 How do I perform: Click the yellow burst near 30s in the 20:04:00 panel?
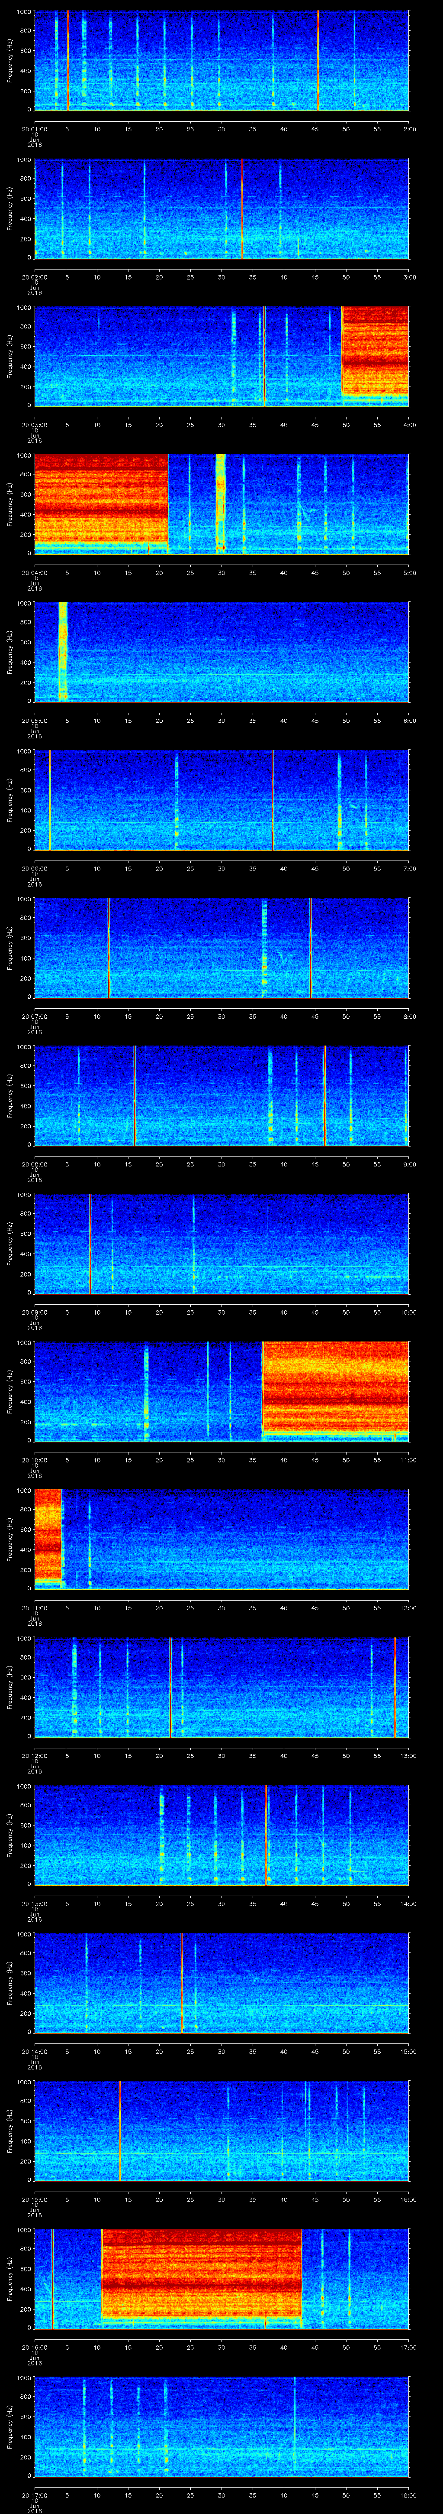pyautogui.click(x=220, y=502)
